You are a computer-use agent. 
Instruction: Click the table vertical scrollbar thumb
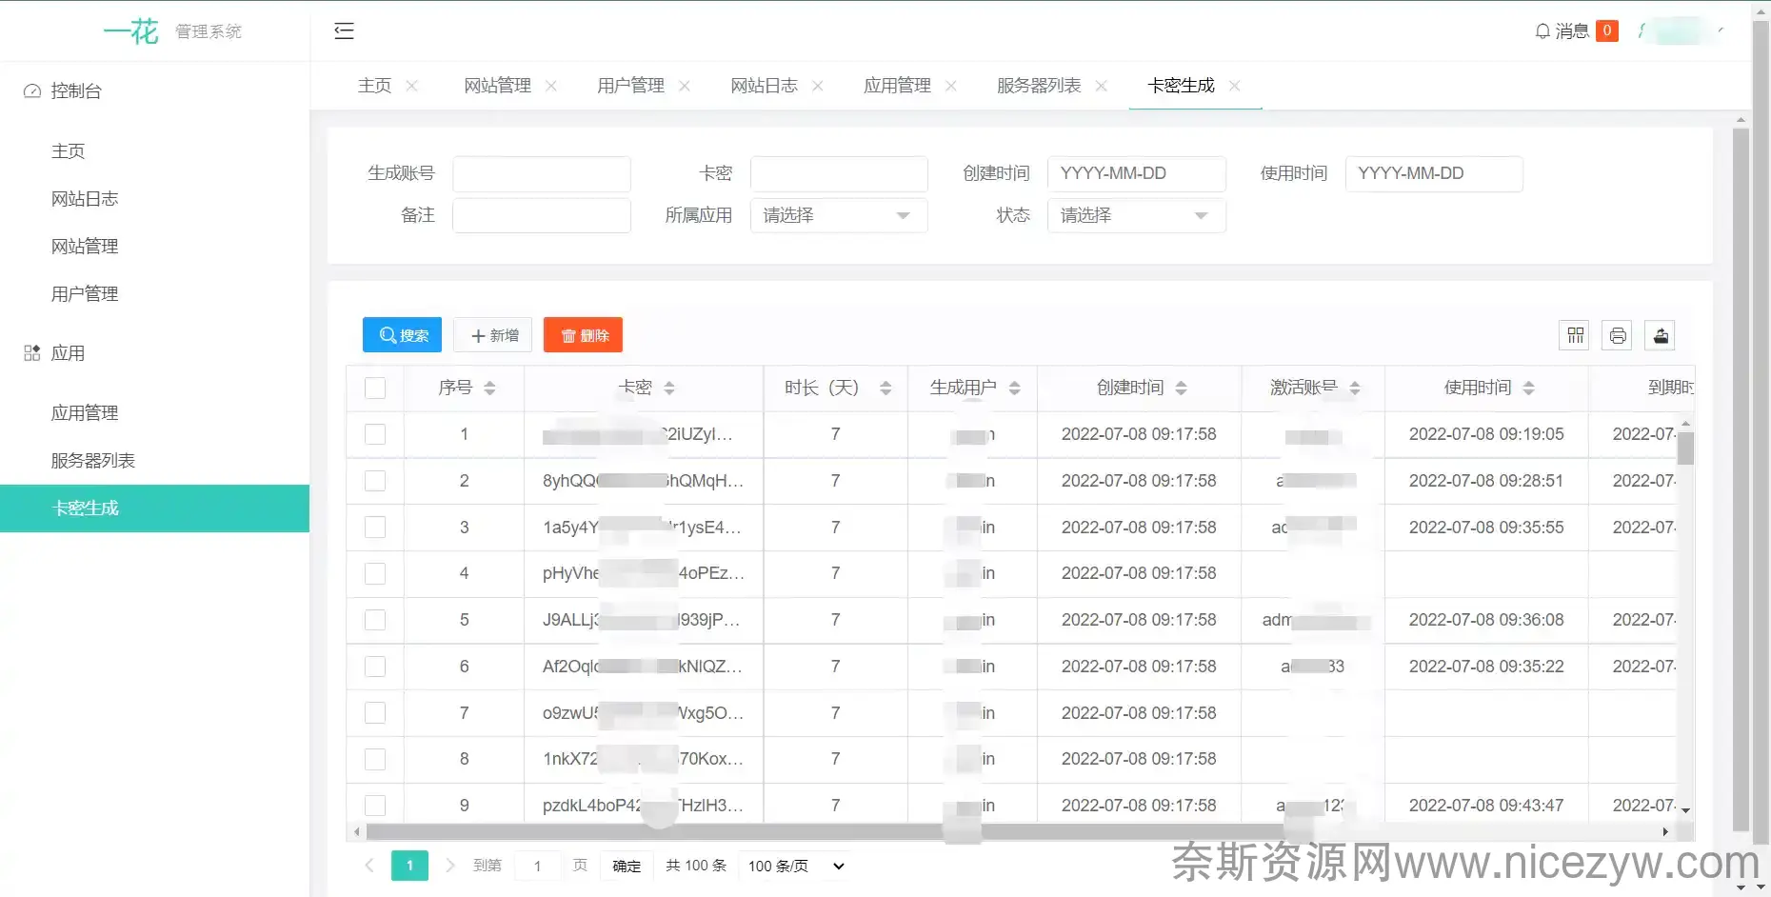tap(1685, 448)
